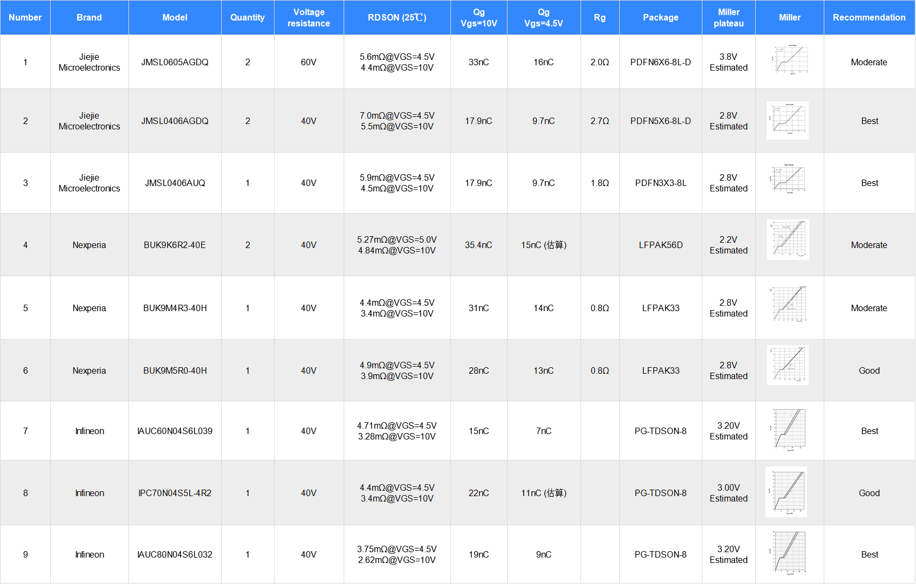Viewport: 916px width, 584px height.
Task: View Miller graph for IAUC60N04S6L039
Action: pos(789,430)
